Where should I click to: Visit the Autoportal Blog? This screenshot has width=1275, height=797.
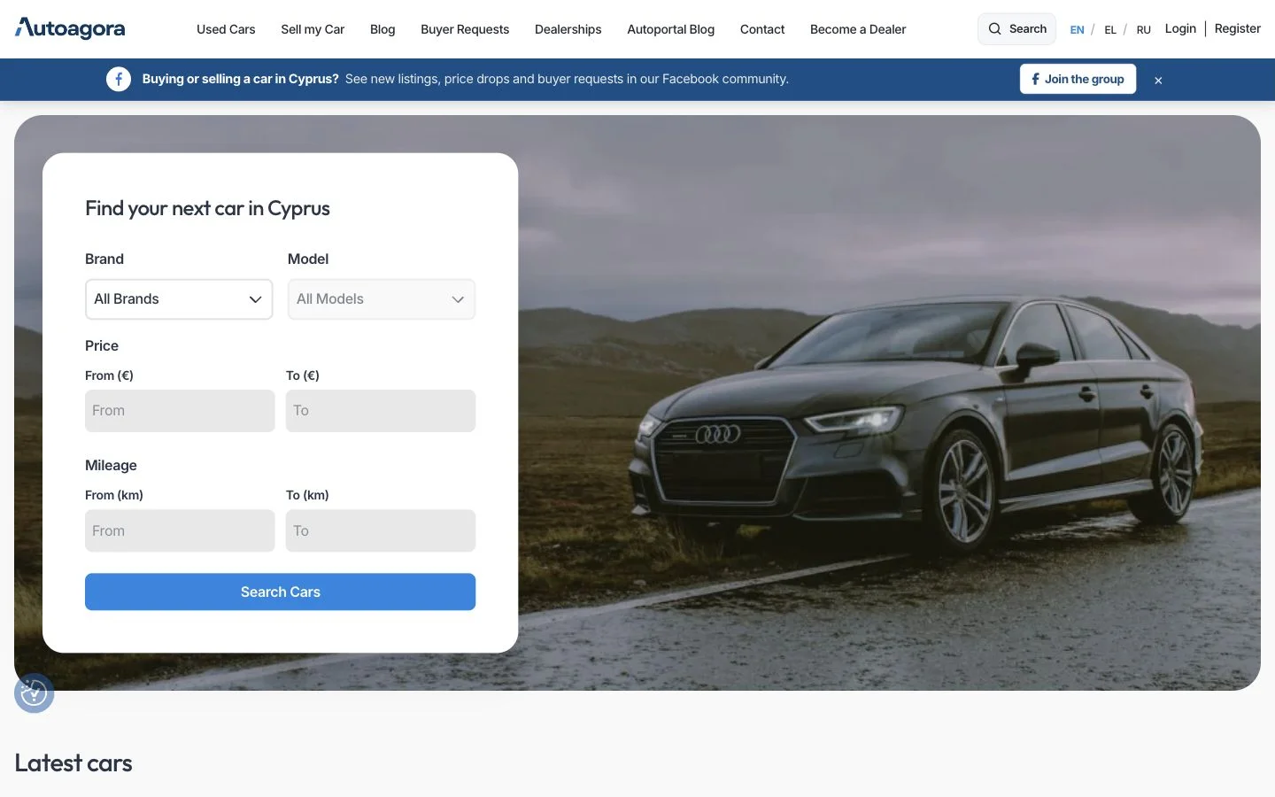(x=671, y=29)
